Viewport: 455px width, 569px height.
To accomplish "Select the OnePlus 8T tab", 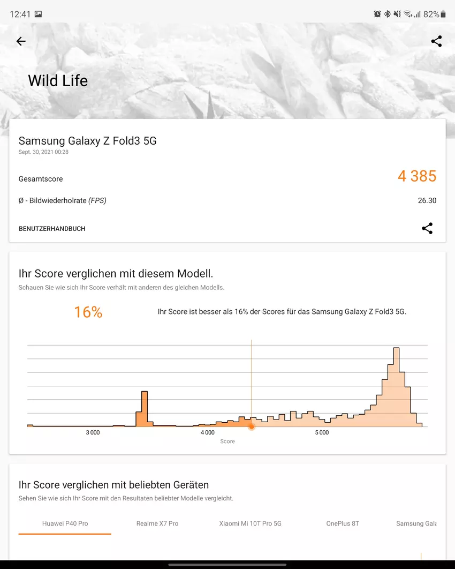I will [343, 523].
